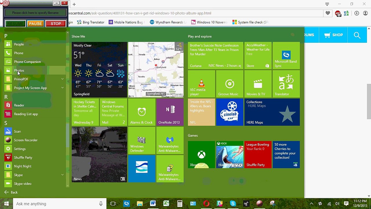Open Screen Recorder from the app list
This screenshot has width=371, height=209.
click(x=35, y=140)
